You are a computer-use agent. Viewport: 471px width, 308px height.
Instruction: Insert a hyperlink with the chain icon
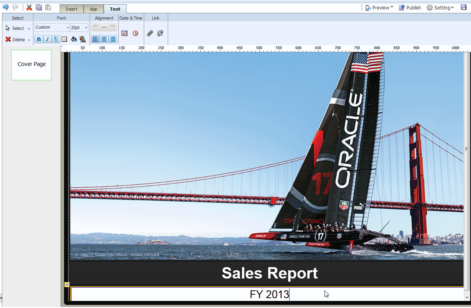(150, 33)
